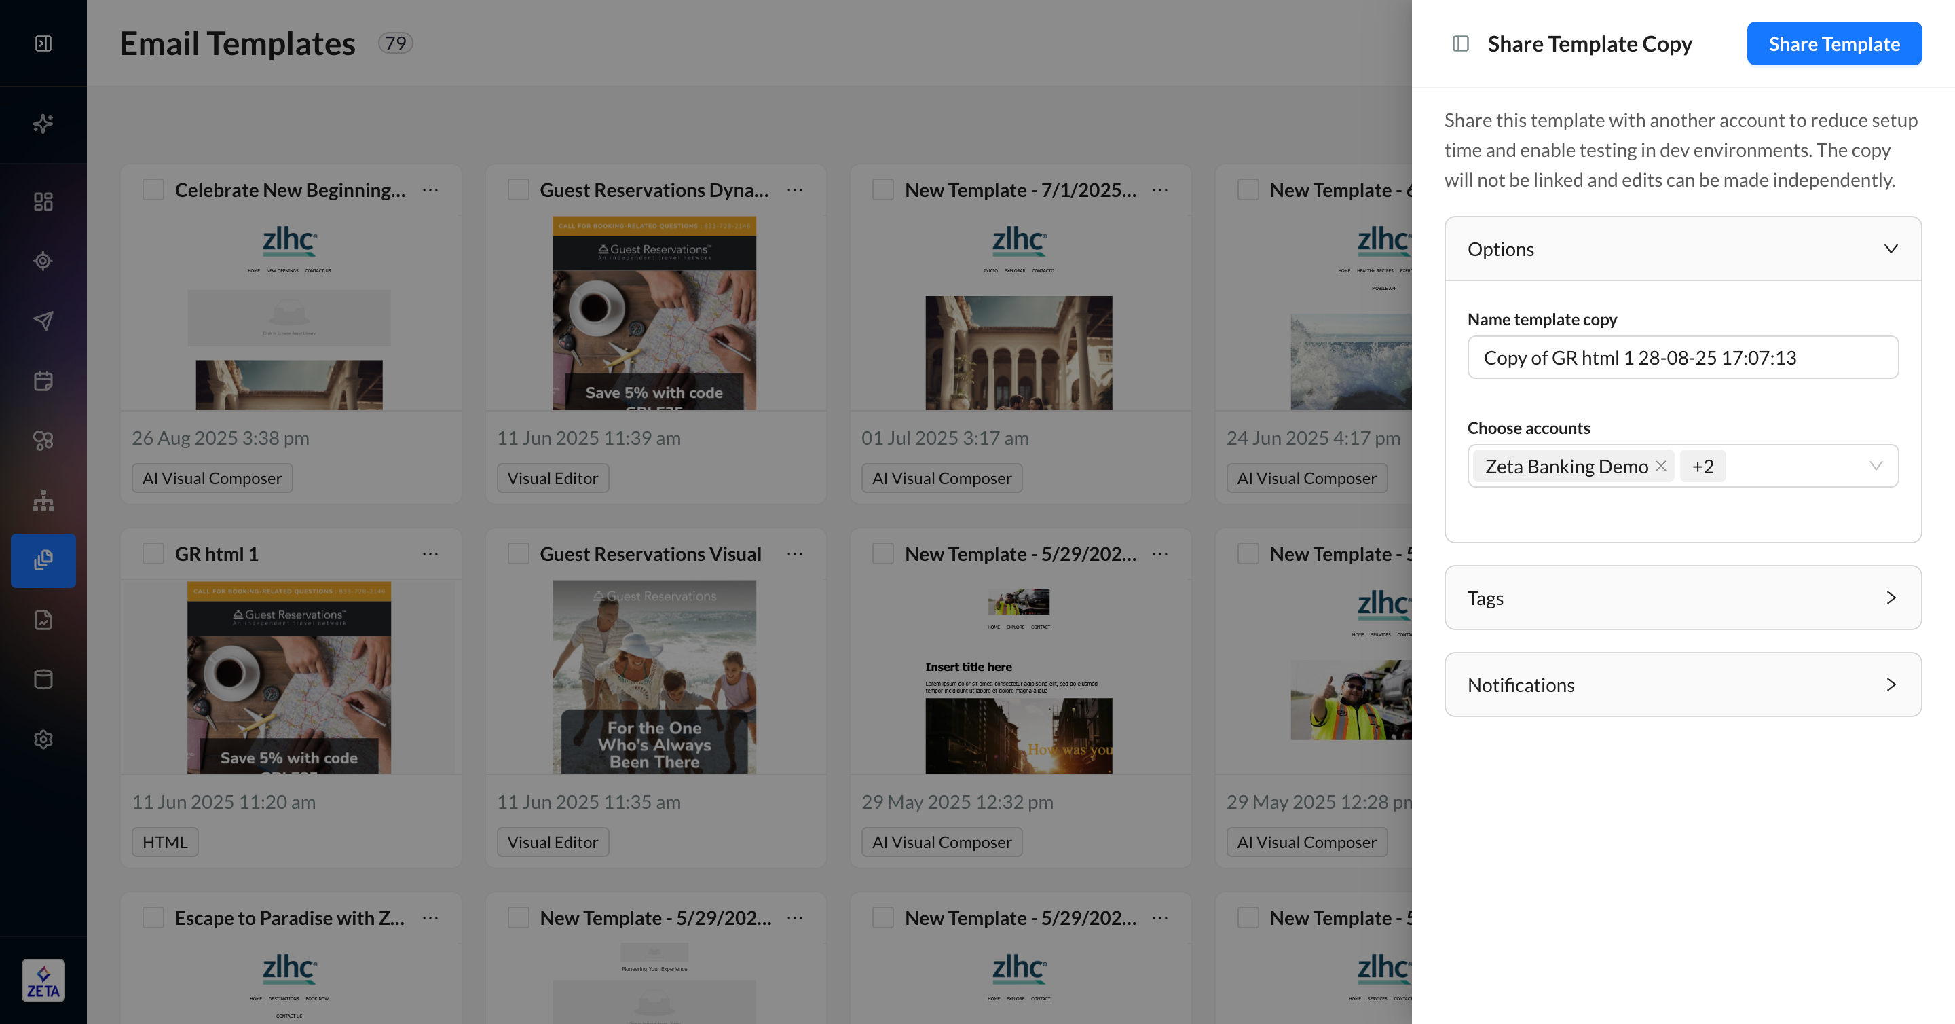The height and width of the screenshot is (1024, 1955).
Task: Open the settings gear in sidebar
Action: tap(43, 739)
